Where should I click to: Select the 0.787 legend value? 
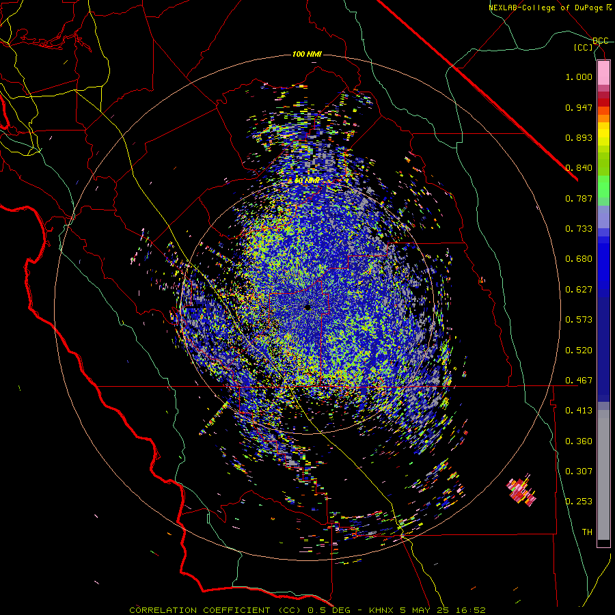point(579,198)
